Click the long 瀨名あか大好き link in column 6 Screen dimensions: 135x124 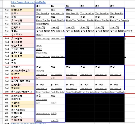[x=121, y=31]
